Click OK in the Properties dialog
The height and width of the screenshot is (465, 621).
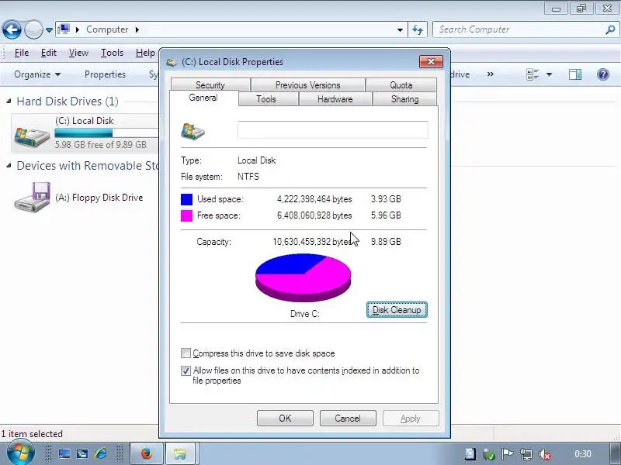[285, 418]
